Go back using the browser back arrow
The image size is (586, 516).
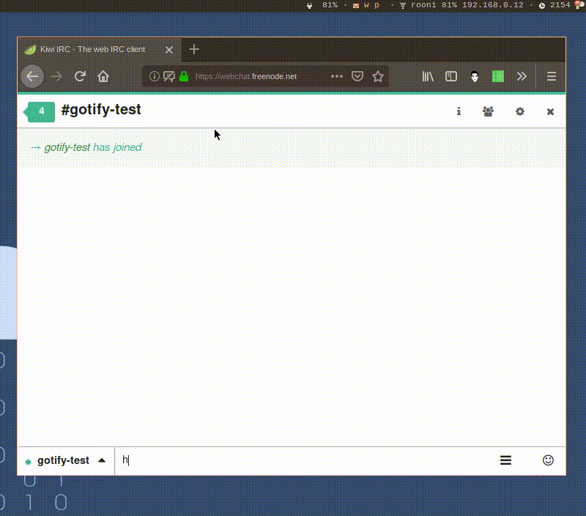click(32, 77)
